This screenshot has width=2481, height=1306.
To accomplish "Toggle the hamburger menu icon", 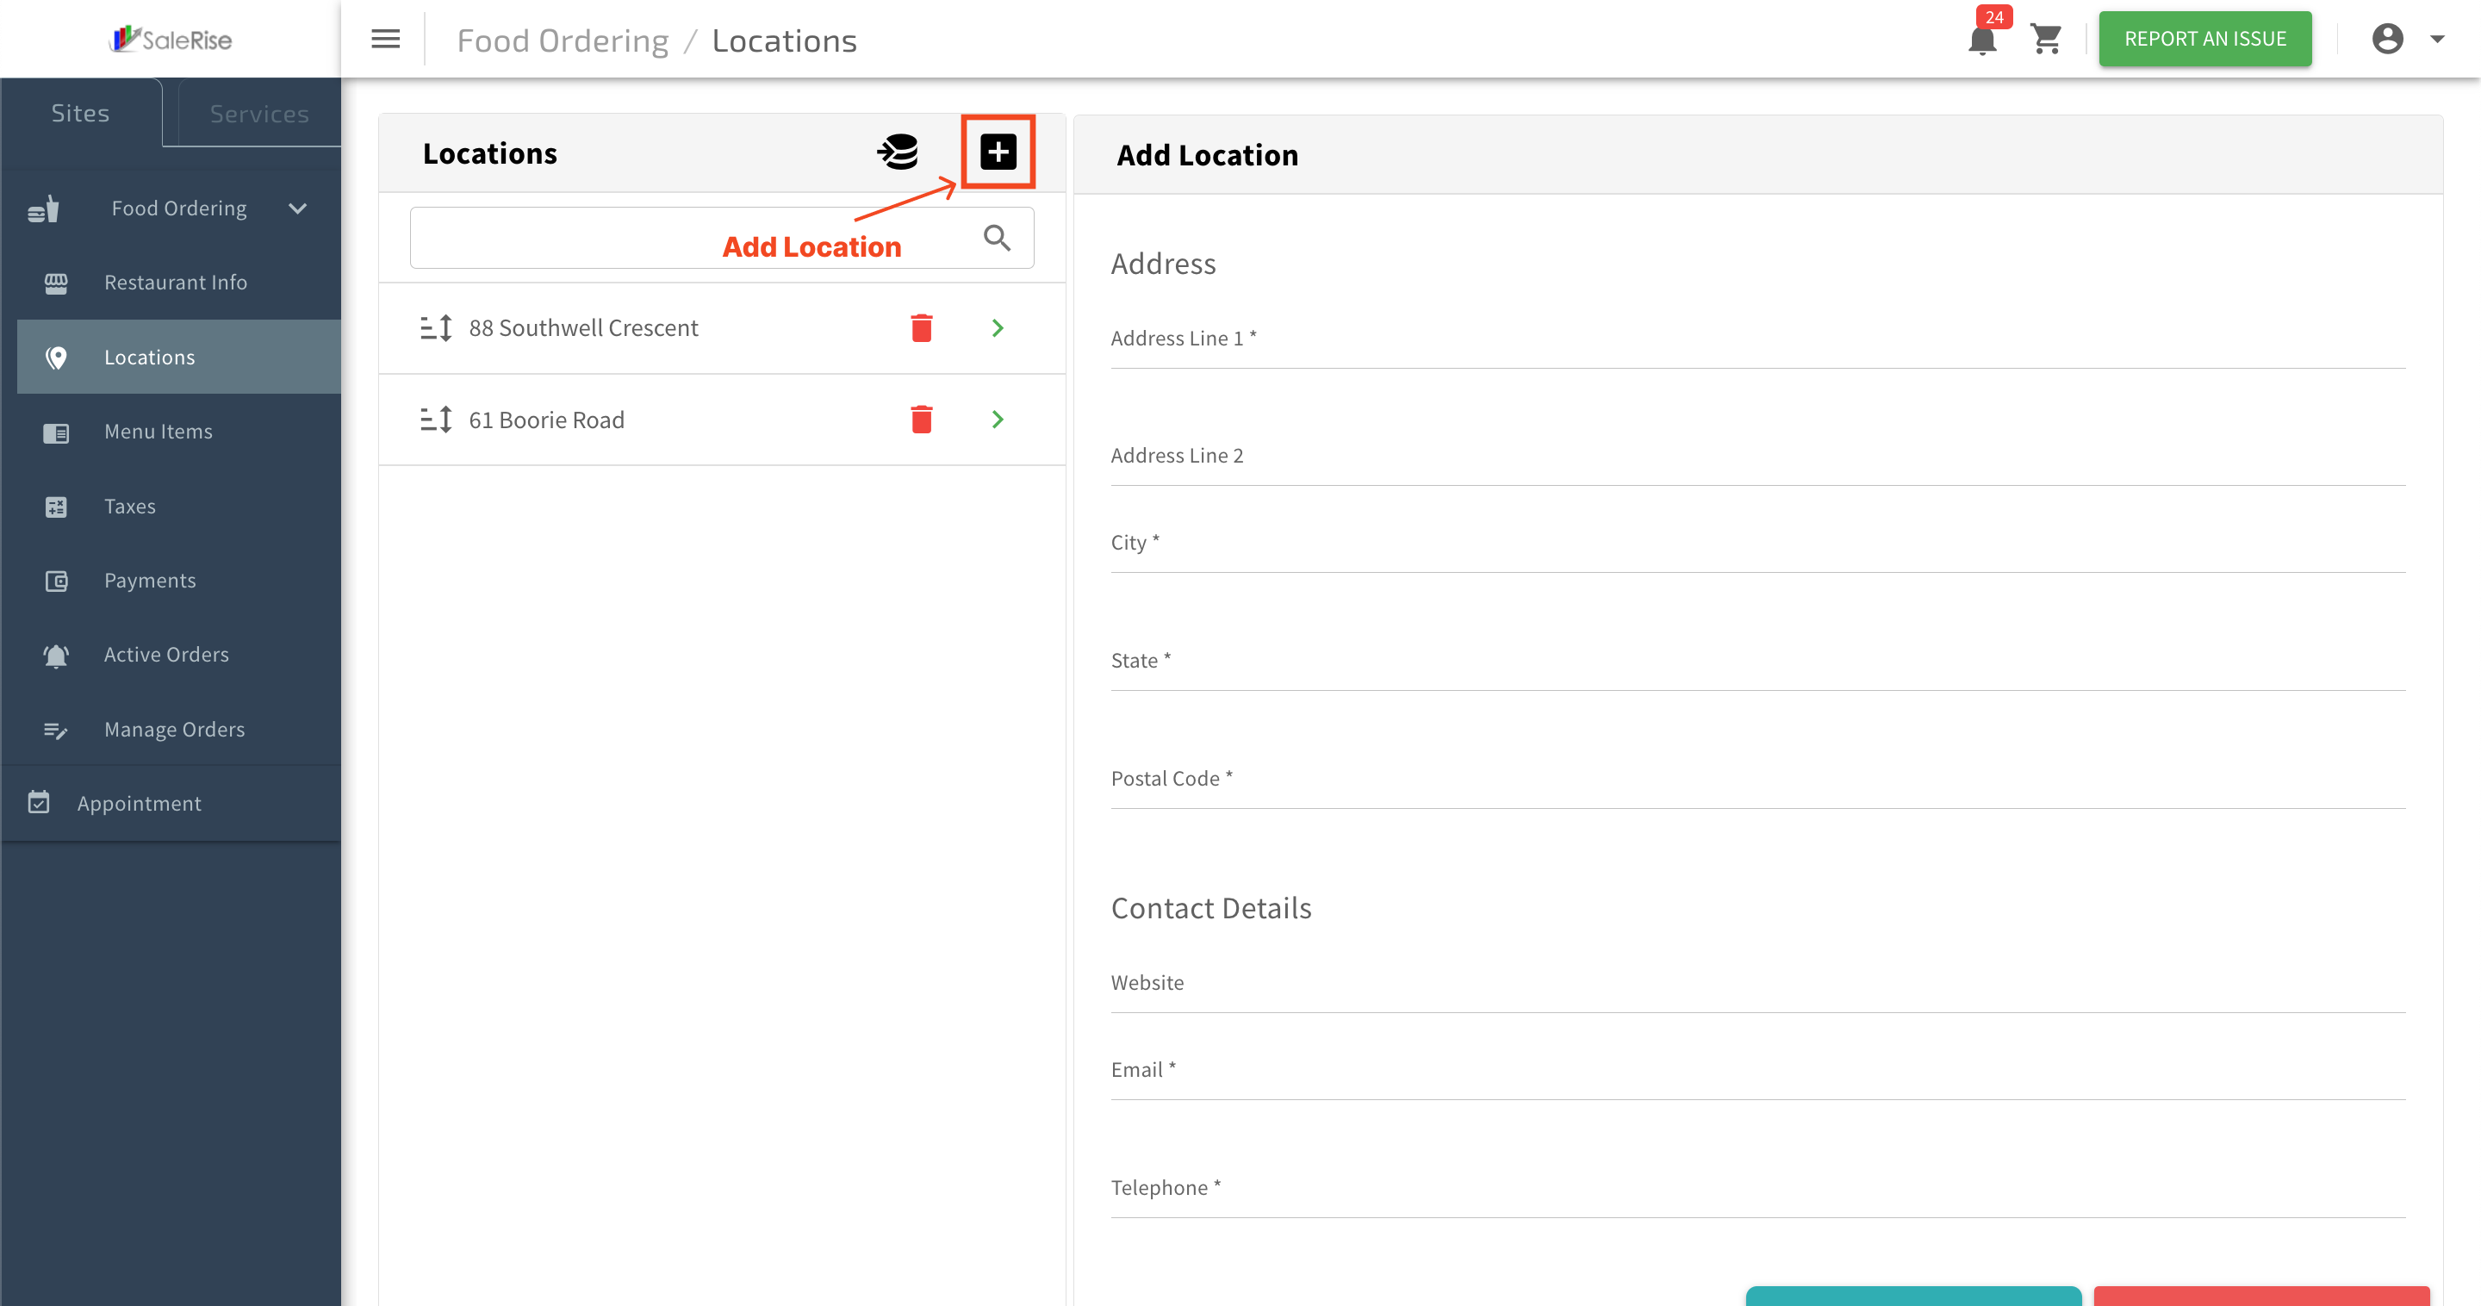I will (385, 40).
